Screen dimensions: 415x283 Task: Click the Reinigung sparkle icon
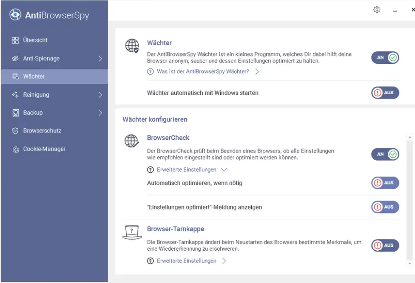coord(15,95)
